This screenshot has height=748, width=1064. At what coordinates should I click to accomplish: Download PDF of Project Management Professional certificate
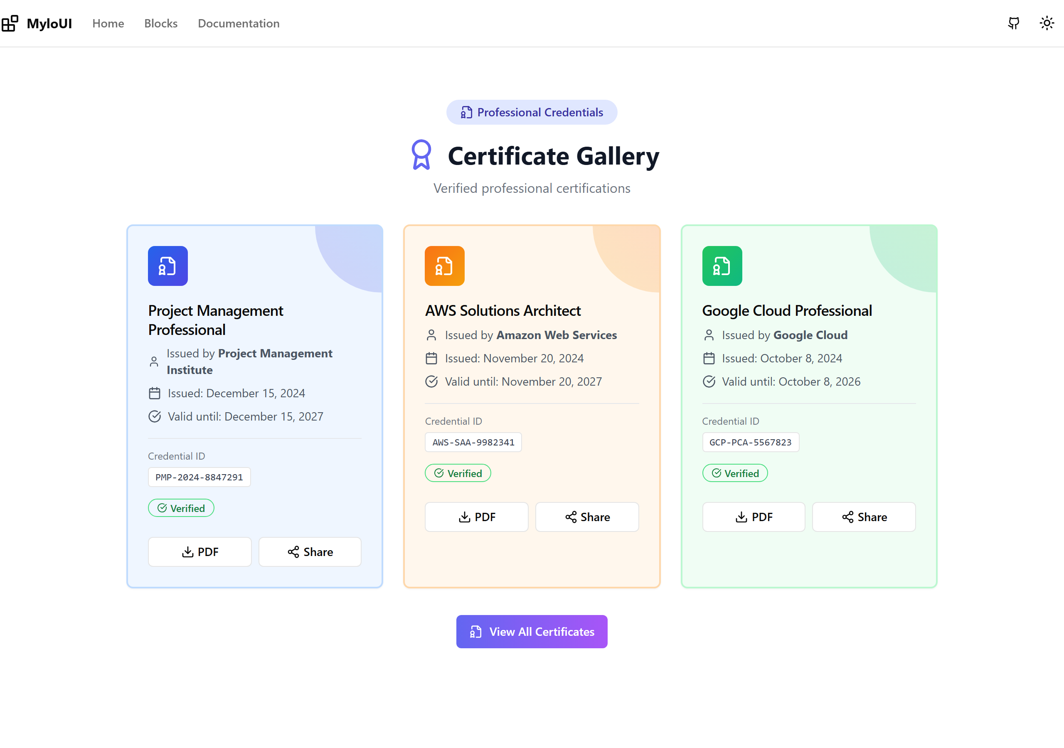[200, 552]
